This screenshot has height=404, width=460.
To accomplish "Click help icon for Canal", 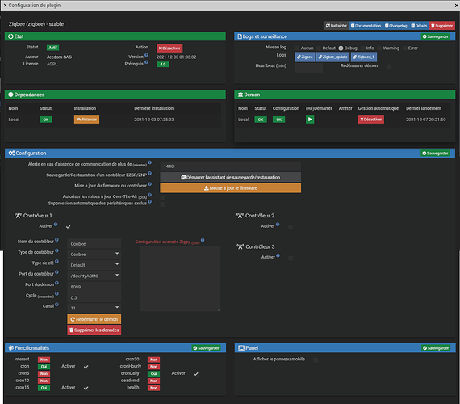I will 56,305.
